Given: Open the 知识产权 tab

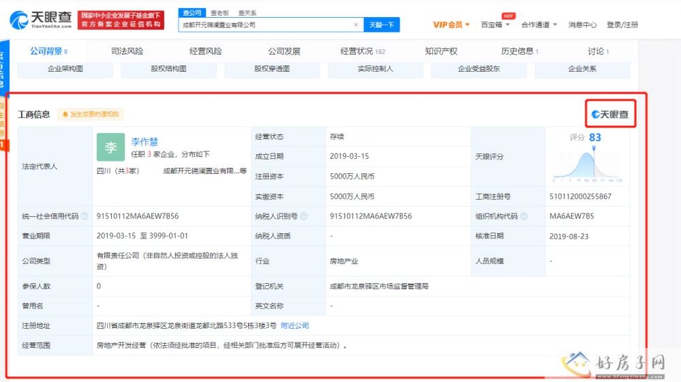Looking at the screenshot, I should [x=441, y=51].
